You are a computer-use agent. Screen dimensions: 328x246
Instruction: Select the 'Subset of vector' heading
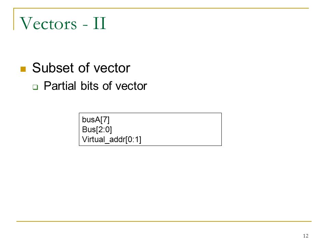click(81, 68)
